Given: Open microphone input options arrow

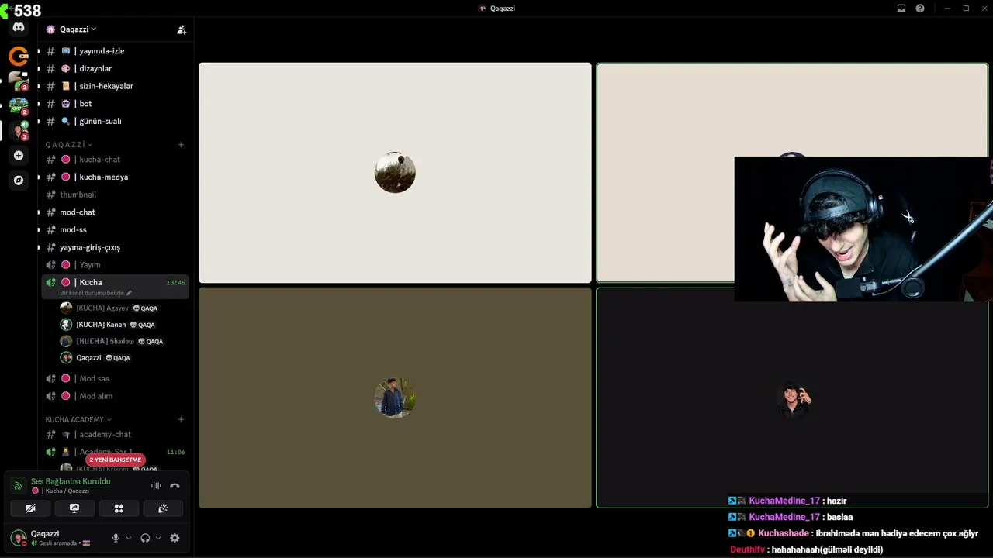Looking at the screenshot, I should tap(129, 538).
